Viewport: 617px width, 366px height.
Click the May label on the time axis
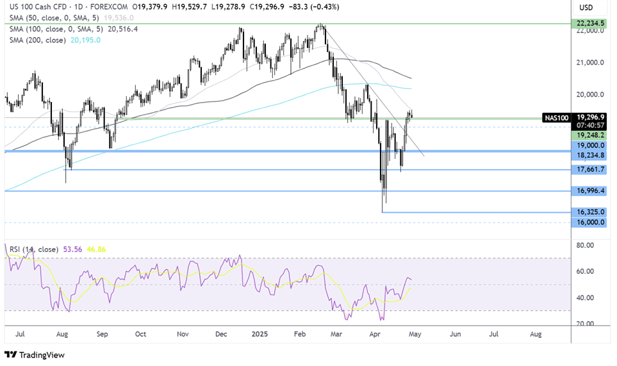pos(415,334)
